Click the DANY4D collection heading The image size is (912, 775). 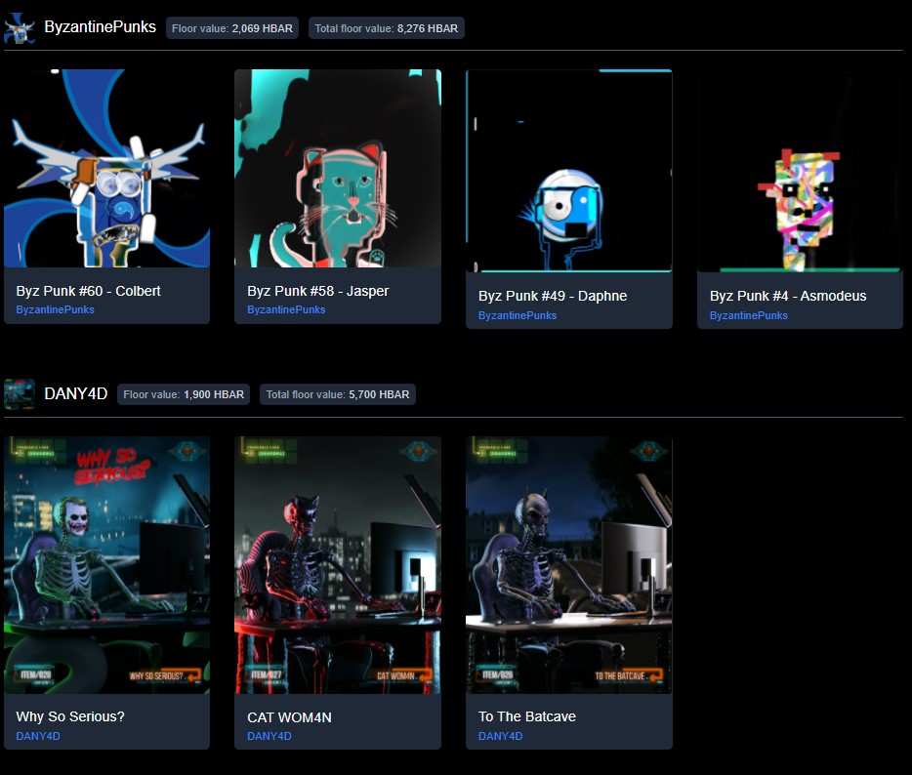coord(75,393)
